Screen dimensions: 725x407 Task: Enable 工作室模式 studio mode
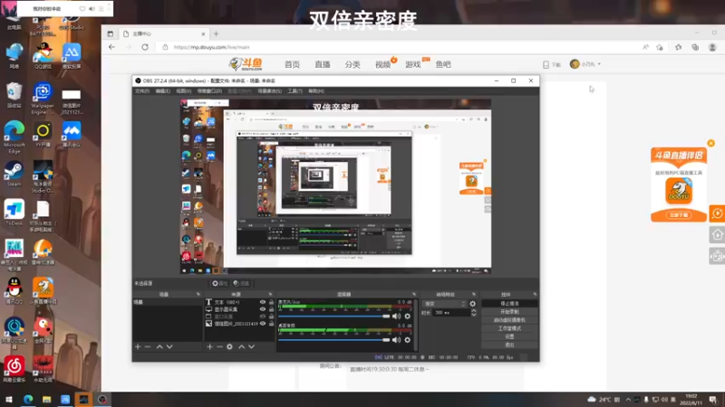click(x=509, y=328)
